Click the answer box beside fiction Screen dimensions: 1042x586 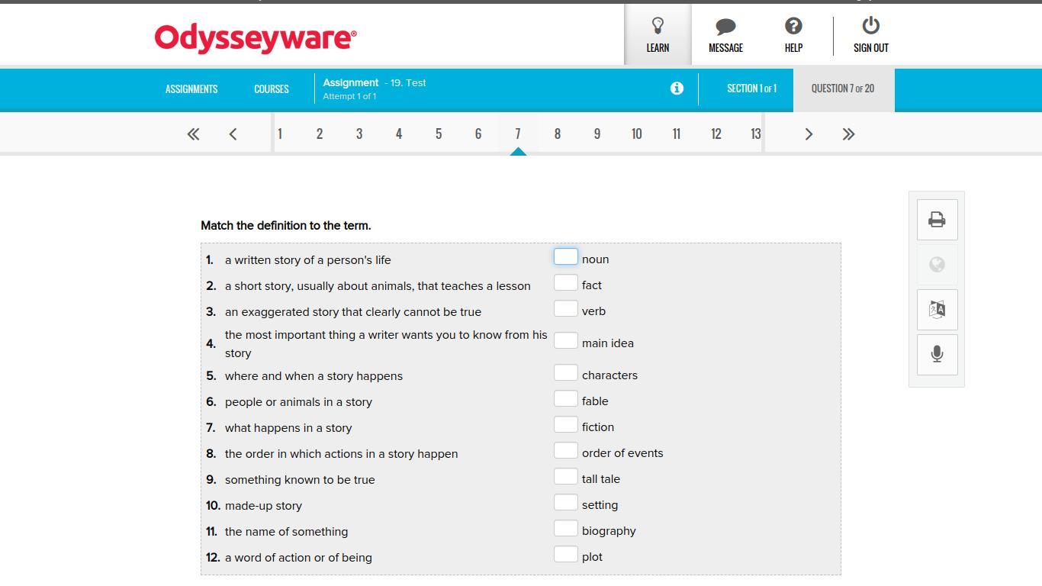(x=565, y=425)
